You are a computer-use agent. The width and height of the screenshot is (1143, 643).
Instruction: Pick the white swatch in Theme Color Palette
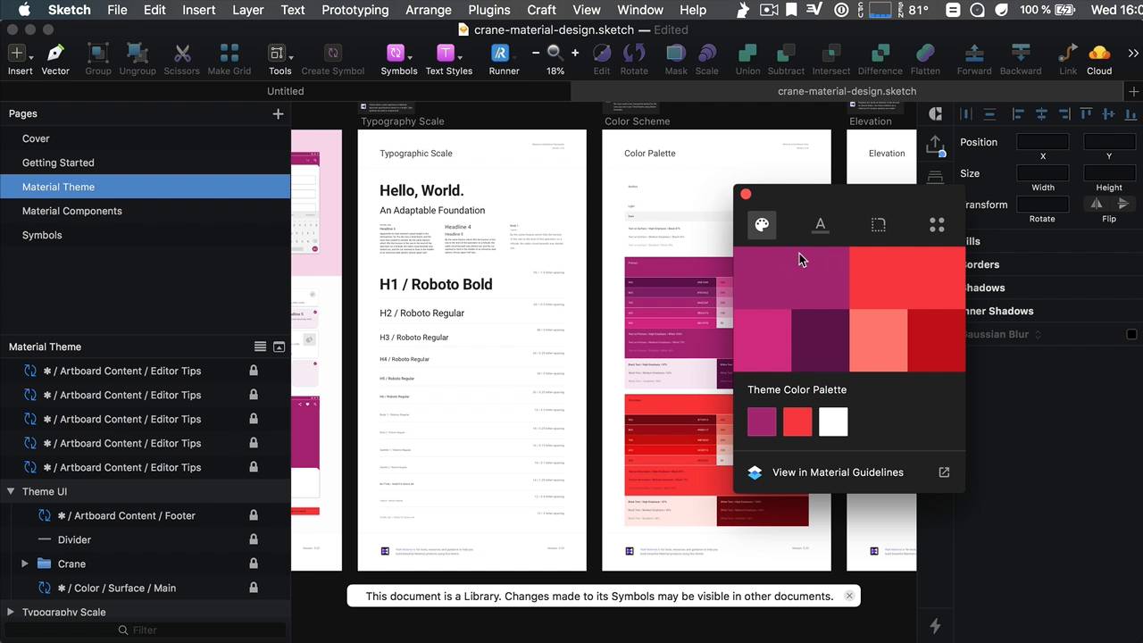click(x=833, y=422)
